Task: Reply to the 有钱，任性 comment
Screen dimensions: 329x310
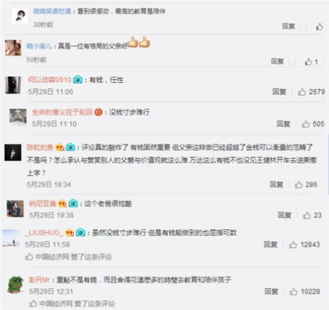Action: click(279, 92)
